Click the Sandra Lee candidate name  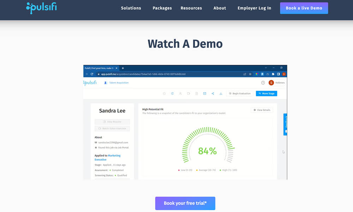coord(112,111)
